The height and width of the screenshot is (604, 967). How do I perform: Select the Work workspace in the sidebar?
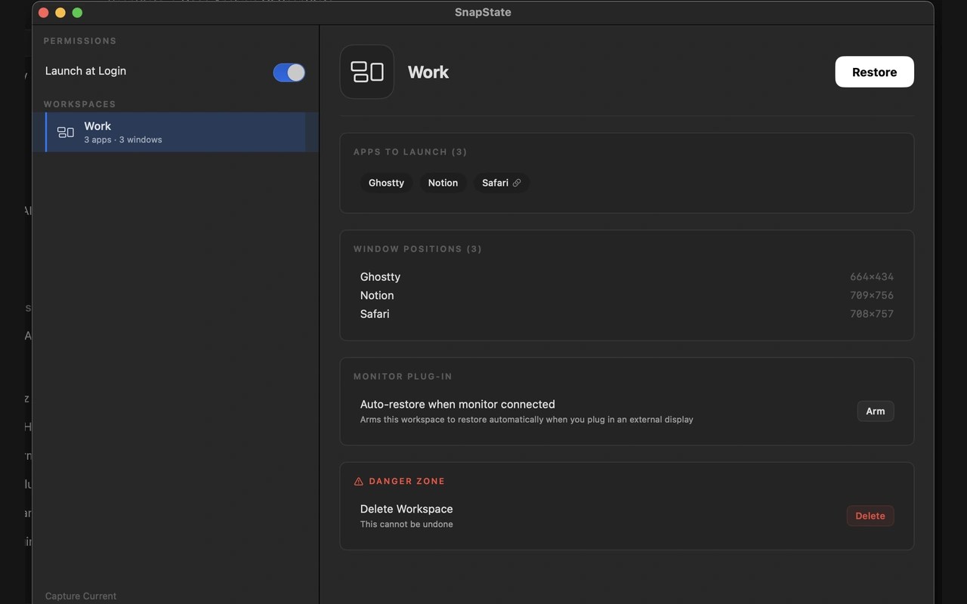[175, 132]
